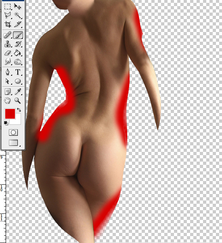This screenshot has width=222, height=243.
Task: Swap foreground and background colors arrow
Action: point(19,110)
